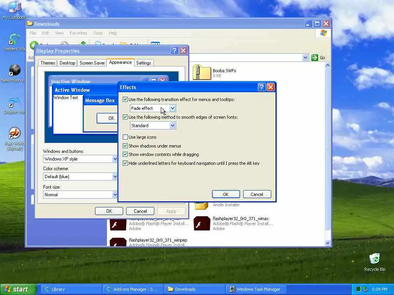Image resolution: width=394 pixels, height=295 pixels.
Task: Expand the Downloads address bar dropdown
Action: 305,58
